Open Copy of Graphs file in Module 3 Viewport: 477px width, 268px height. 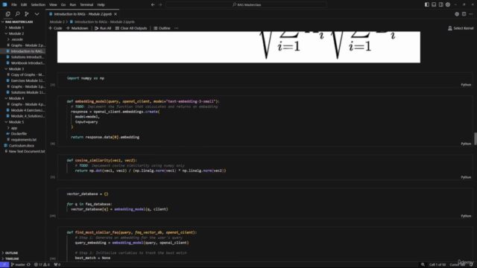pyautogui.click(x=28, y=74)
